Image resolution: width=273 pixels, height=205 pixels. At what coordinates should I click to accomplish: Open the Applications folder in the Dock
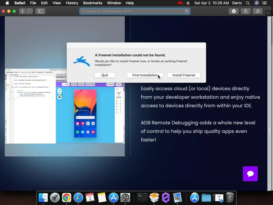coord(194,198)
